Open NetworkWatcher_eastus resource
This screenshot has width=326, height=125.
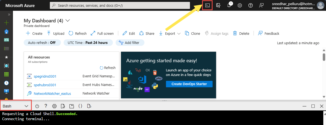tap(52, 93)
